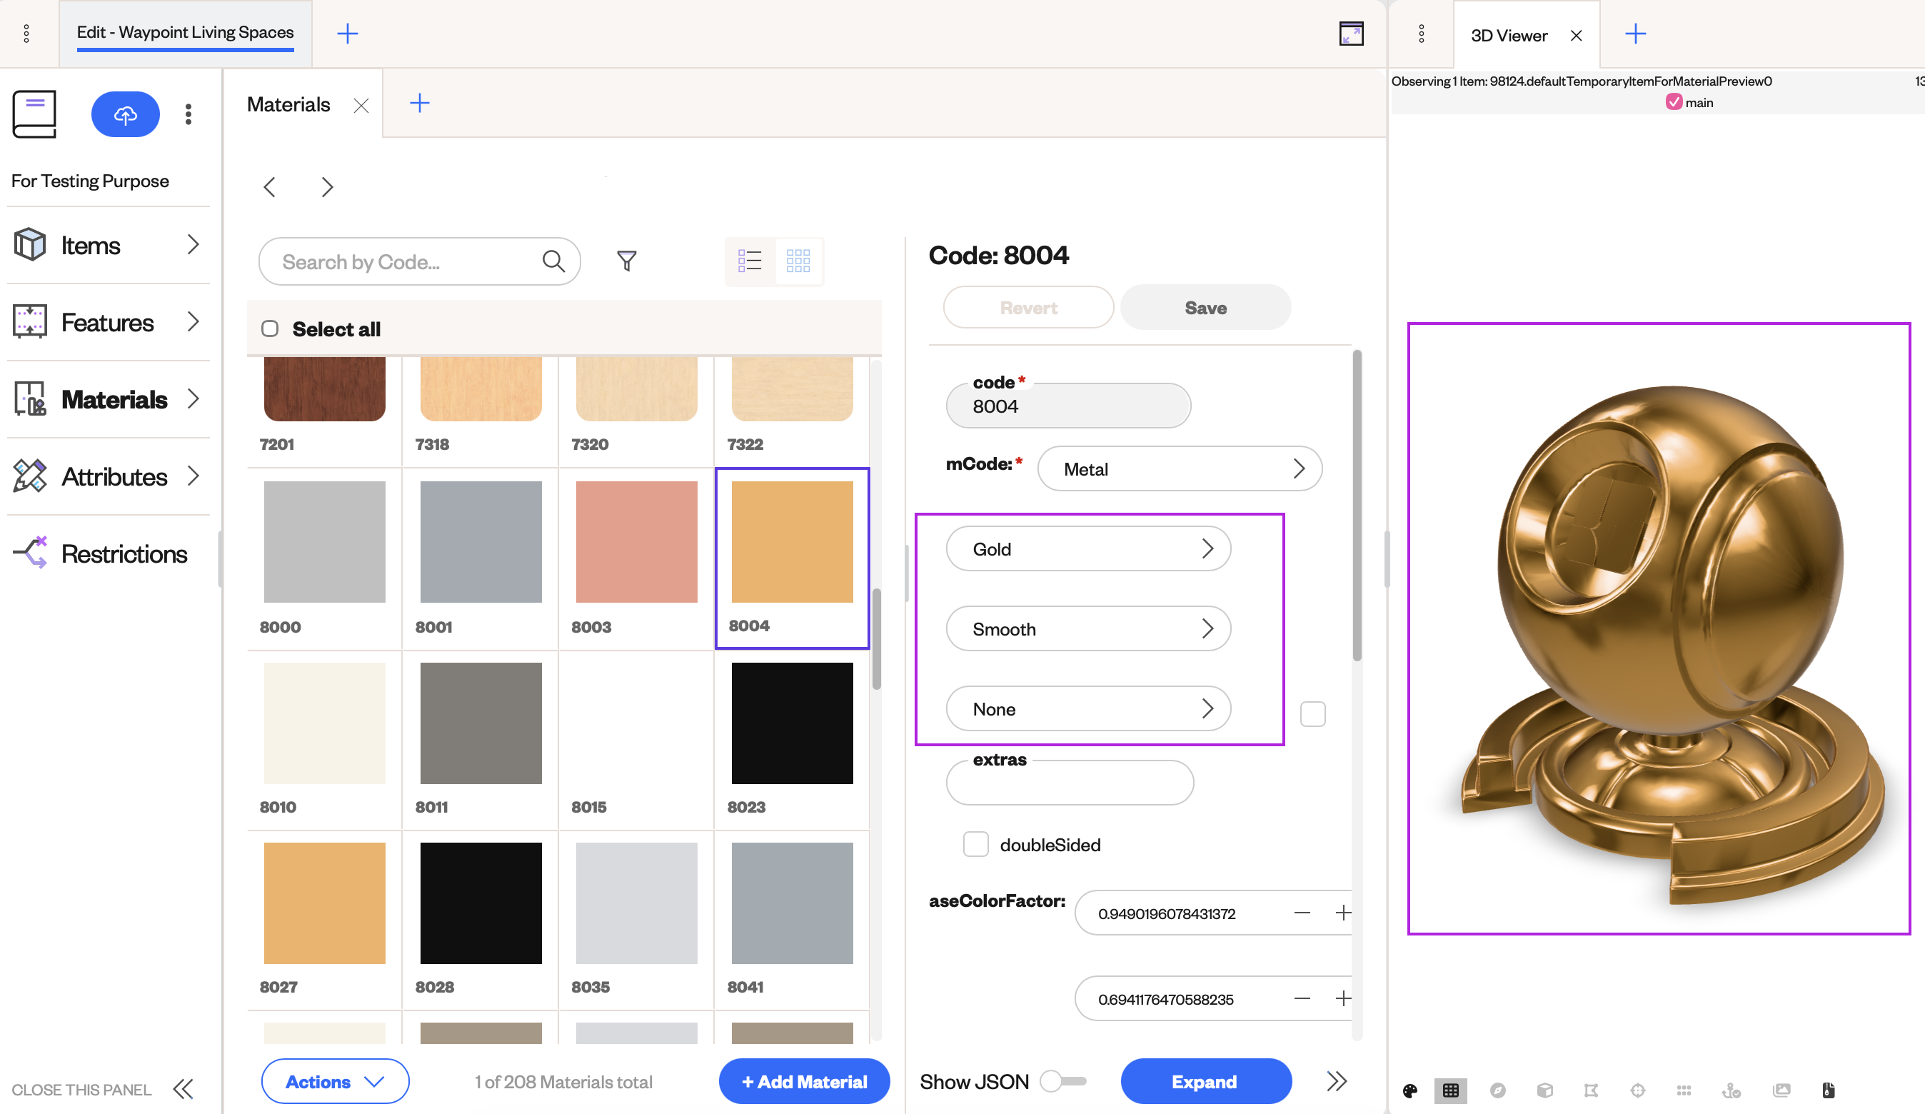The height and width of the screenshot is (1114, 1925).
Task: Add a new tab next to the Materials tab
Action: coord(419,103)
